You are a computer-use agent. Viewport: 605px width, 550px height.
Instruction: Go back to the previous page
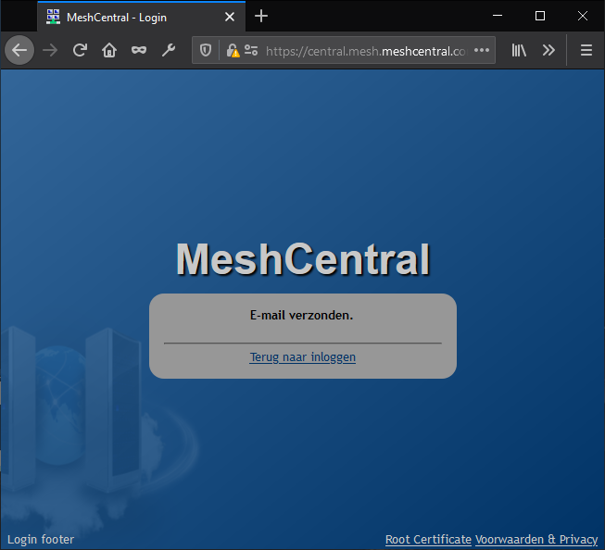(x=19, y=50)
